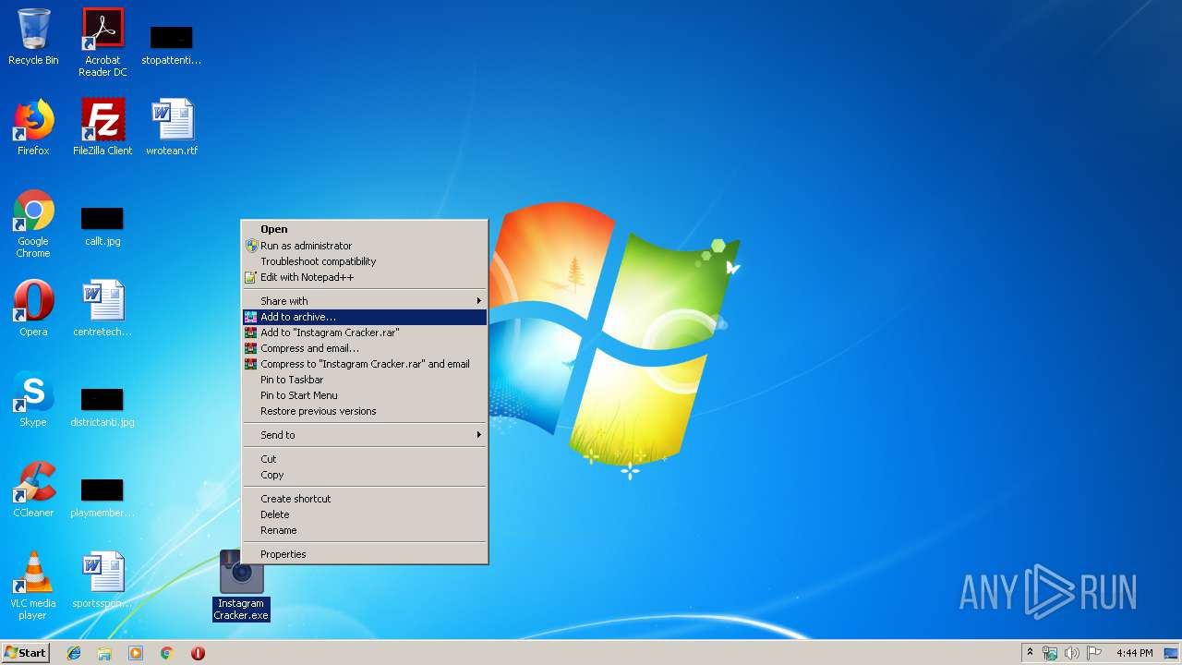Open Firefox from the desktop
The height and width of the screenshot is (665, 1182).
click(33, 127)
